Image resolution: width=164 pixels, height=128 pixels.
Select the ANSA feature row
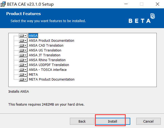click(x=33, y=36)
